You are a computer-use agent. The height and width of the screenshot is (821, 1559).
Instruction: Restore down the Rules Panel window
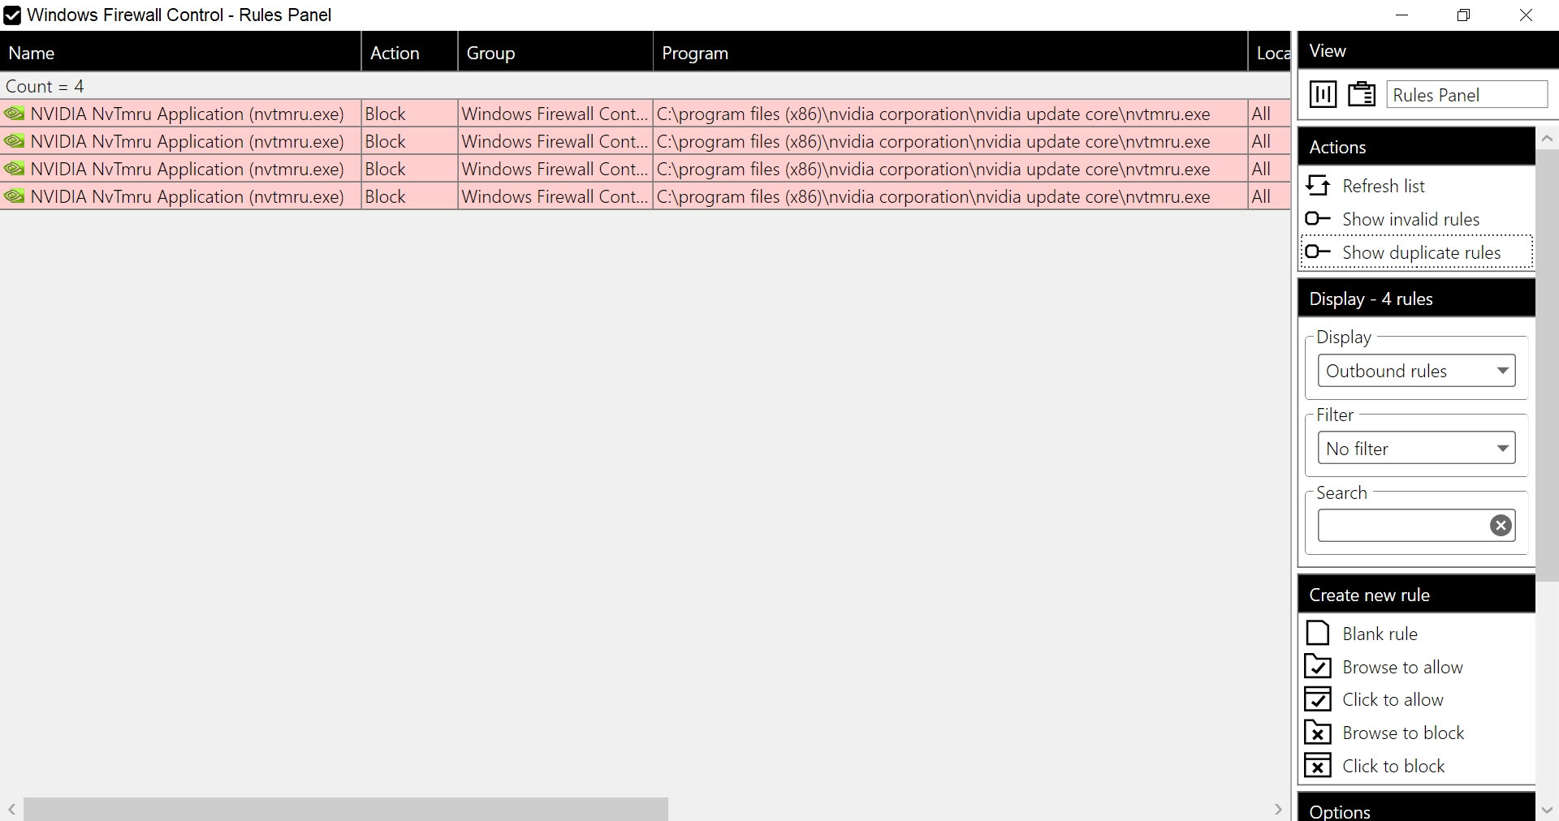pyautogui.click(x=1464, y=15)
